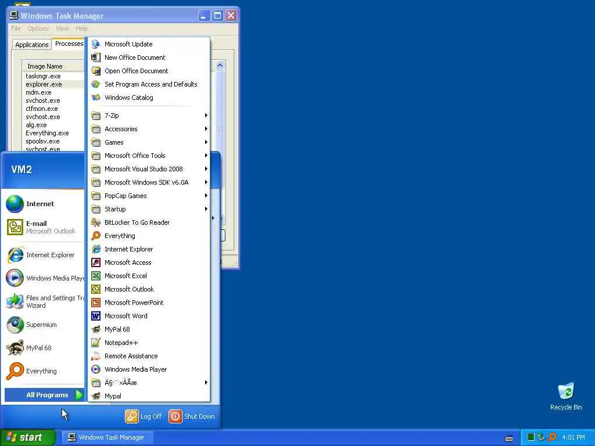
Task: Launch Windows Catalog
Action: click(x=149, y=98)
